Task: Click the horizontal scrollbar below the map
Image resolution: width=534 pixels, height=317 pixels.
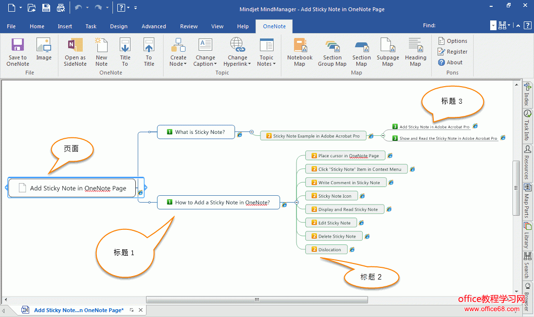Action: [257, 299]
